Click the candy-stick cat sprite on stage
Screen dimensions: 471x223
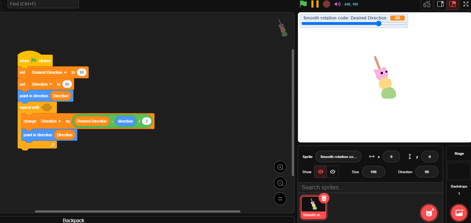(x=384, y=78)
